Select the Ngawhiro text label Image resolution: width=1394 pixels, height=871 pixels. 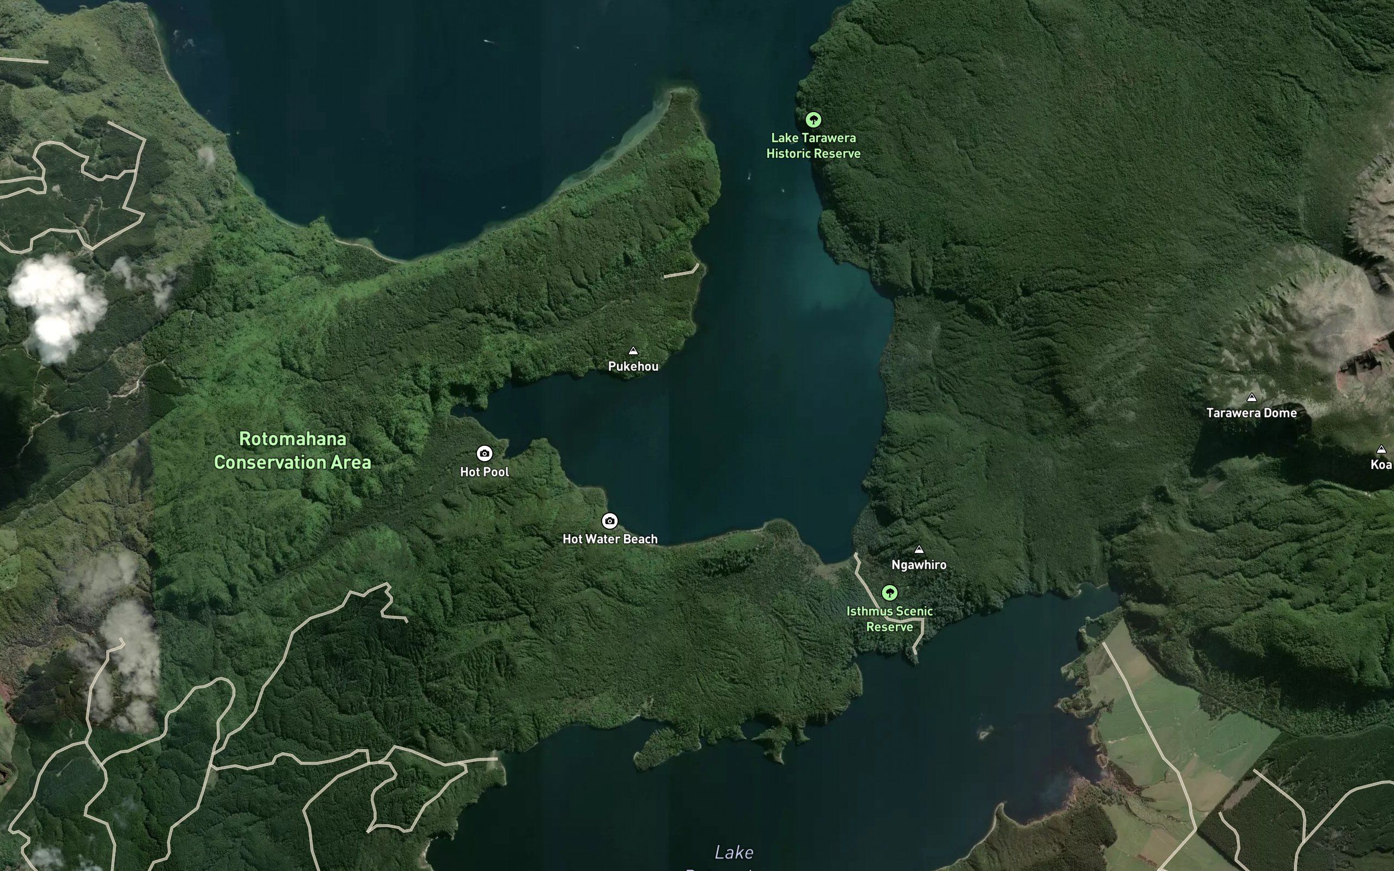coord(919,565)
